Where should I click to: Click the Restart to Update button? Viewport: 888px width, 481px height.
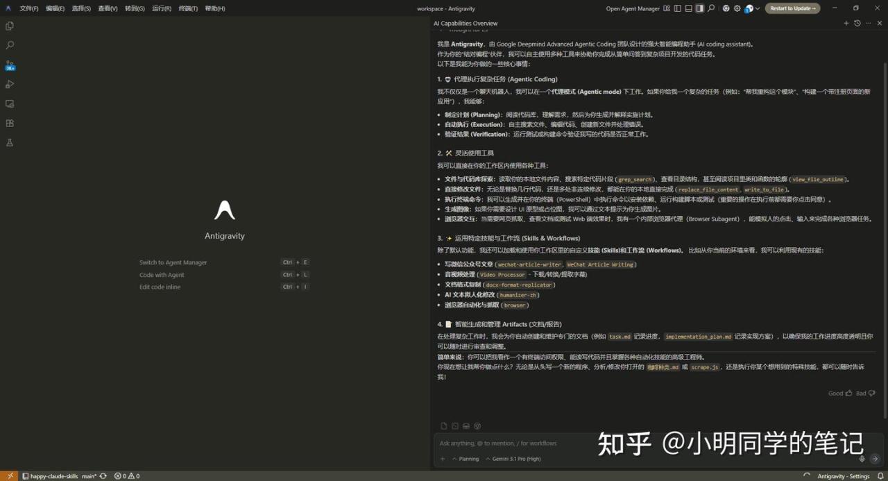792,8
